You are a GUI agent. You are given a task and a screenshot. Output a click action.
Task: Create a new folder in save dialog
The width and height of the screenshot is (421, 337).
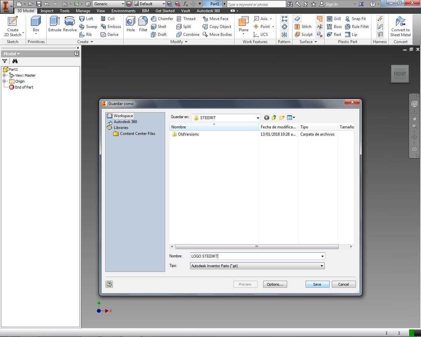pos(282,117)
